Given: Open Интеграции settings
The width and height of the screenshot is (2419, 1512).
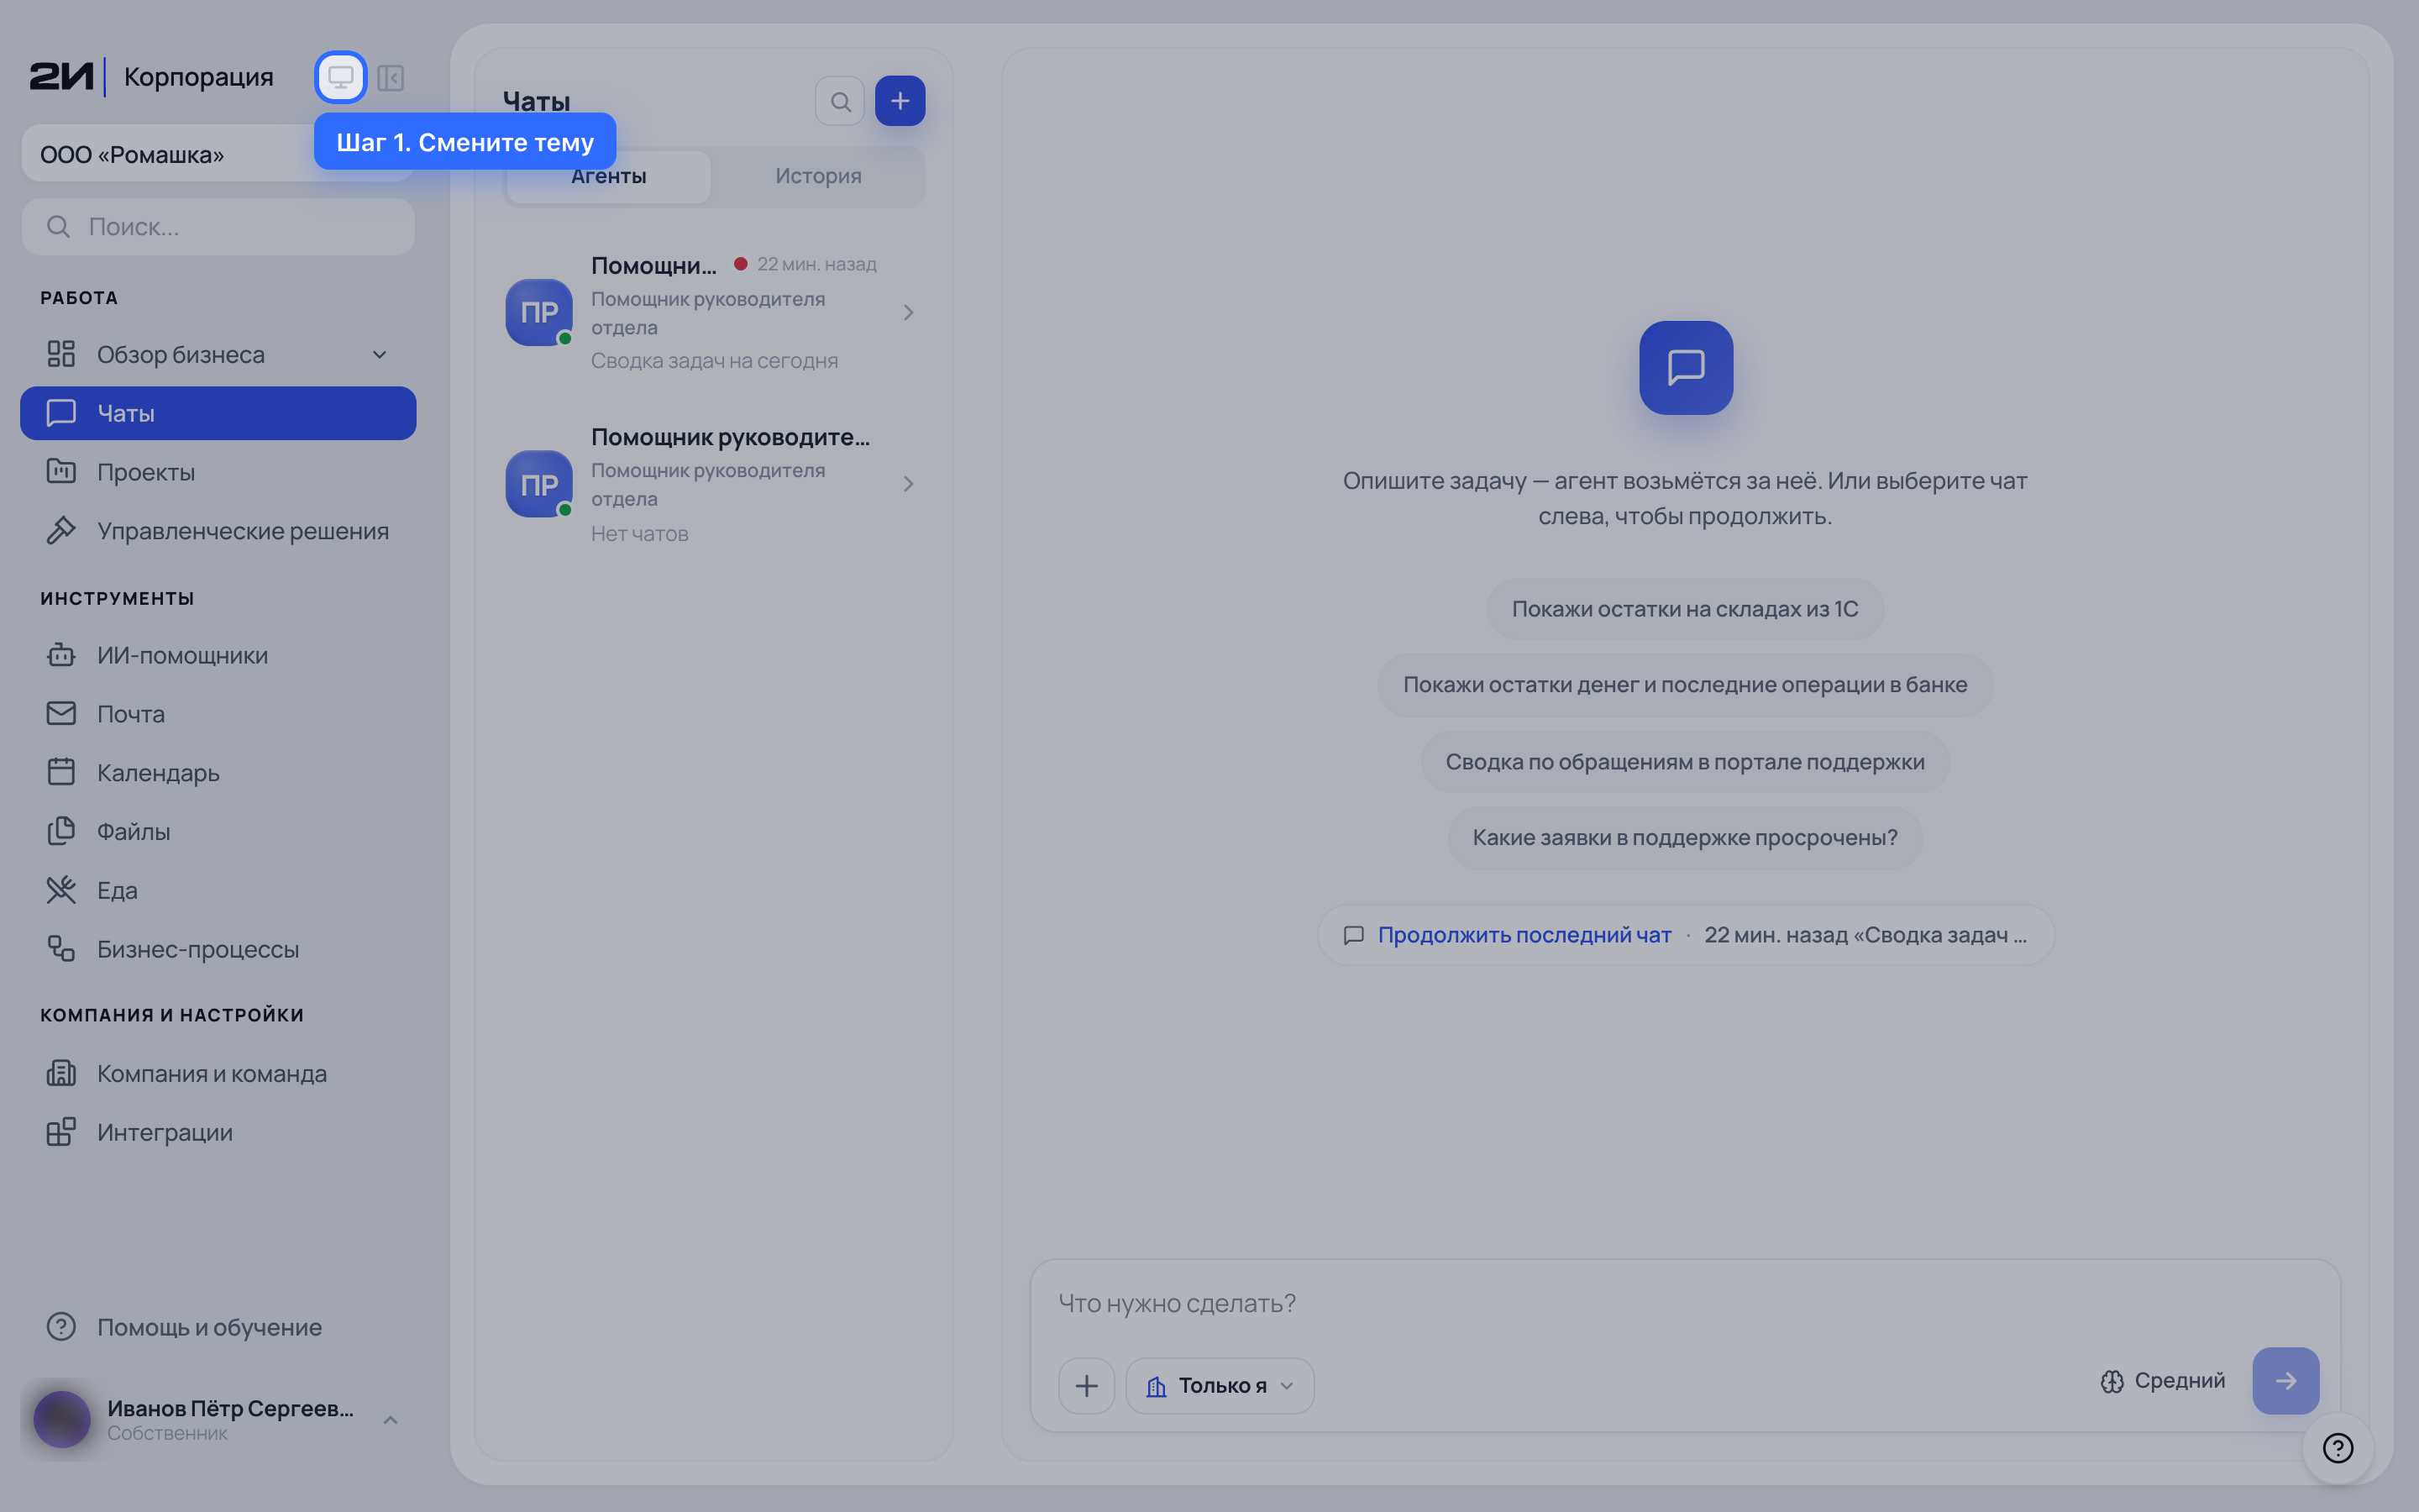Looking at the screenshot, I should [218, 1132].
